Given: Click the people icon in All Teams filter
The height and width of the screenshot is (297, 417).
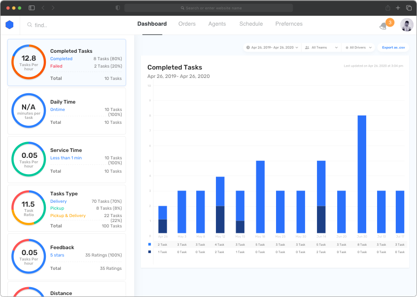Looking at the screenshot, I should (x=307, y=48).
